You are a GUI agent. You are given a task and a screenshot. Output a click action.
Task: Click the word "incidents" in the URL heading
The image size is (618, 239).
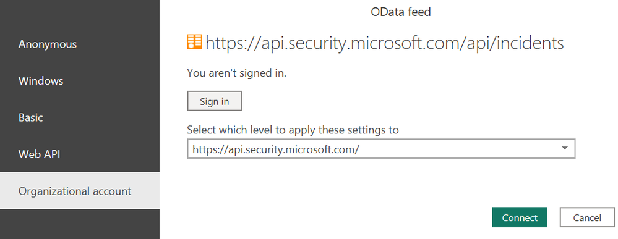click(x=530, y=43)
